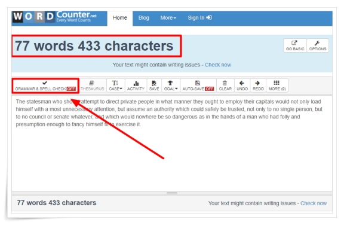Undo the last change
This screenshot has width=344, height=225.
[x=242, y=86]
